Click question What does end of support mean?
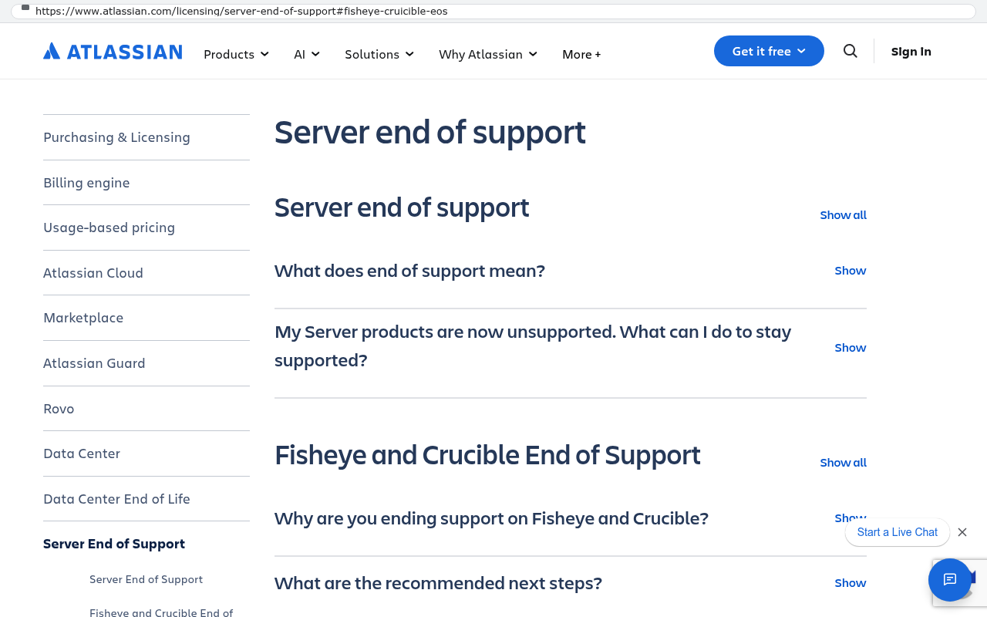Viewport: 987px width, 617px height. tap(409, 271)
